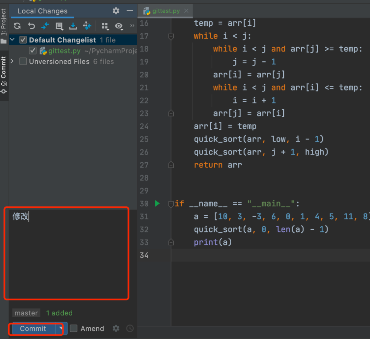Screen dimensions: 370x339
Task: Expand the Unversioned Files node
Action: click(12, 61)
